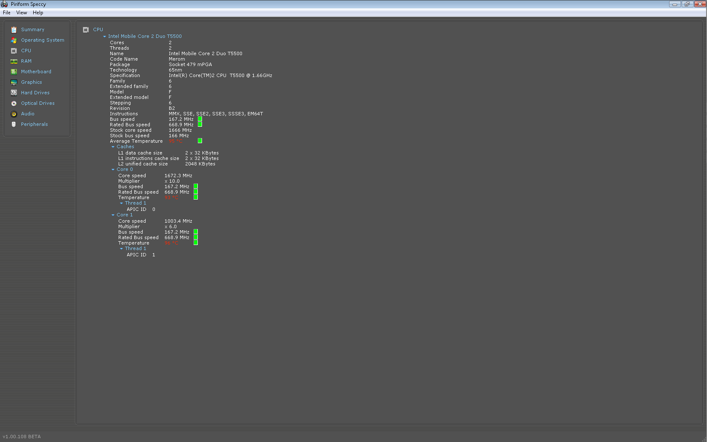Image resolution: width=707 pixels, height=442 pixels.
Task: Click the '1672.3 MHz' Core 0 speed value
Action: pyautogui.click(x=178, y=176)
